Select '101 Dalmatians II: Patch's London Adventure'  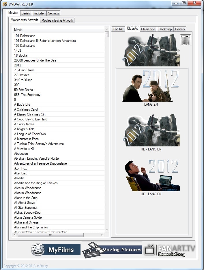(x=59, y=41)
